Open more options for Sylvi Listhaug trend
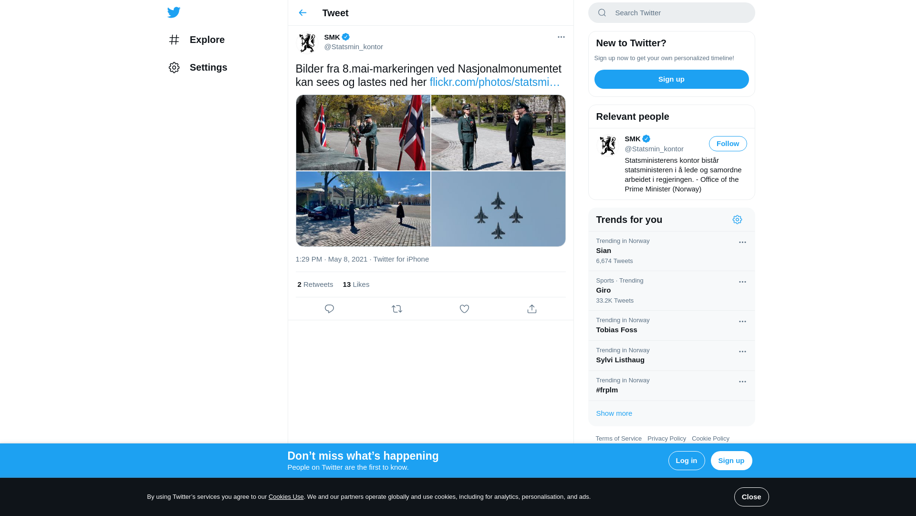The image size is (916, 516). coord(742,352)
